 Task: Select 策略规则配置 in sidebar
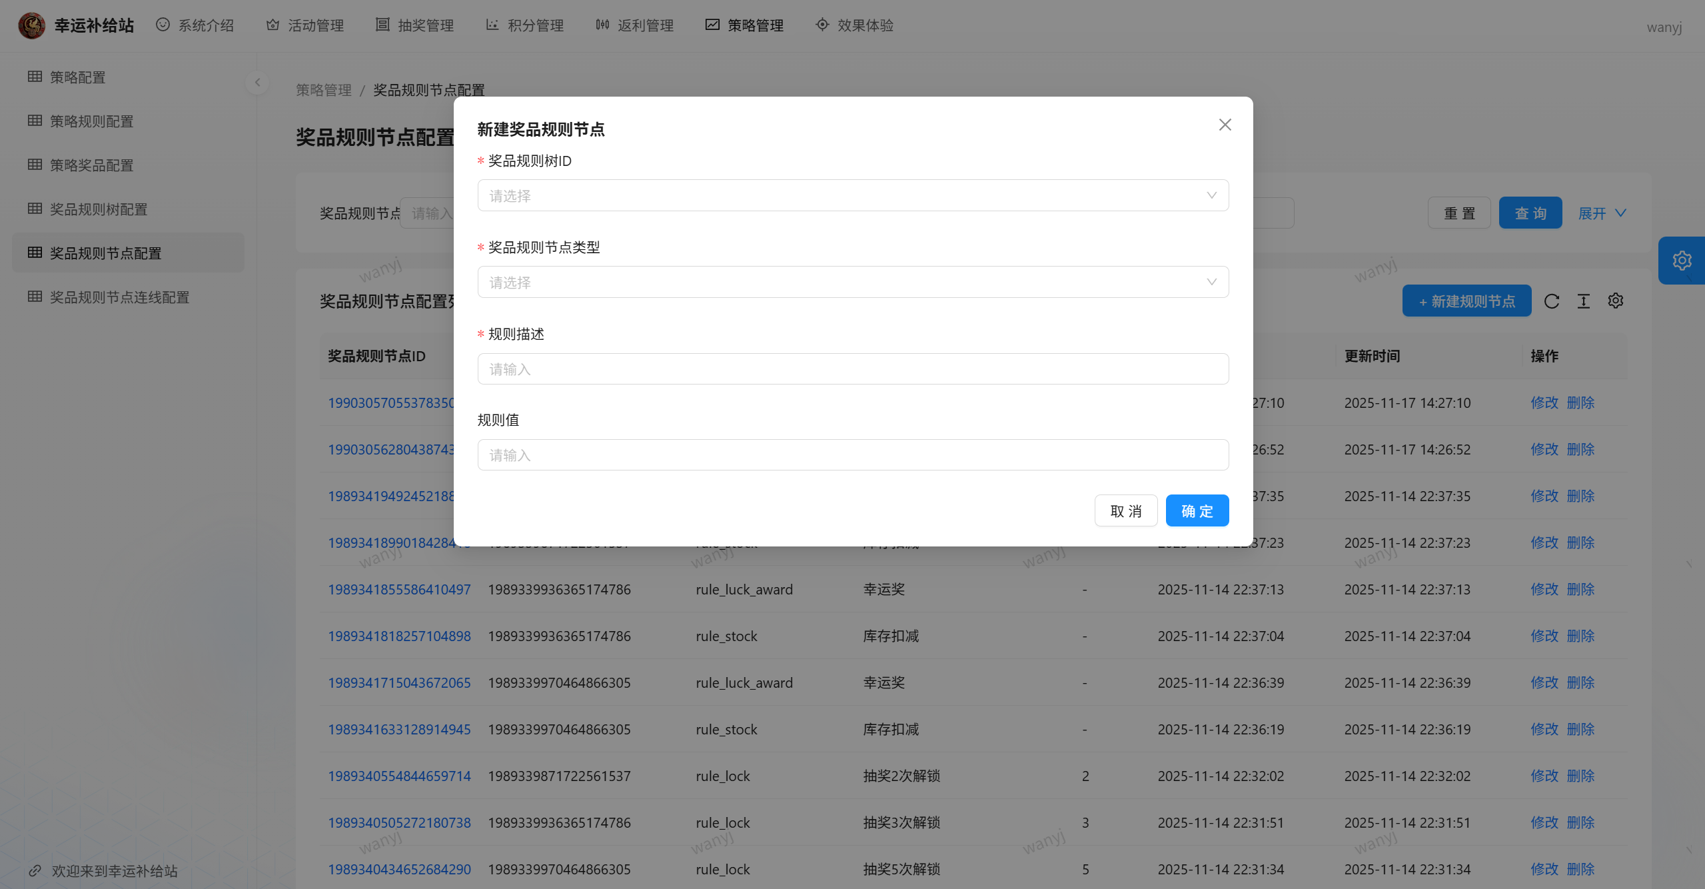coord(92,121)
